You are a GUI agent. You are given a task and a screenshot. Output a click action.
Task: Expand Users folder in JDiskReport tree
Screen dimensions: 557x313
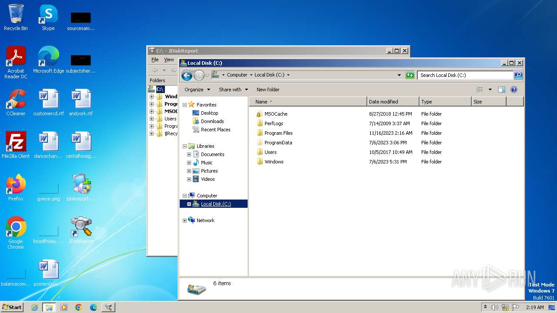point(151,119)
